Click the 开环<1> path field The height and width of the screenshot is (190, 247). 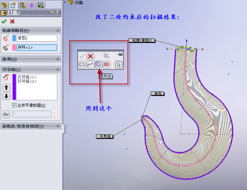tap(37, 47)
